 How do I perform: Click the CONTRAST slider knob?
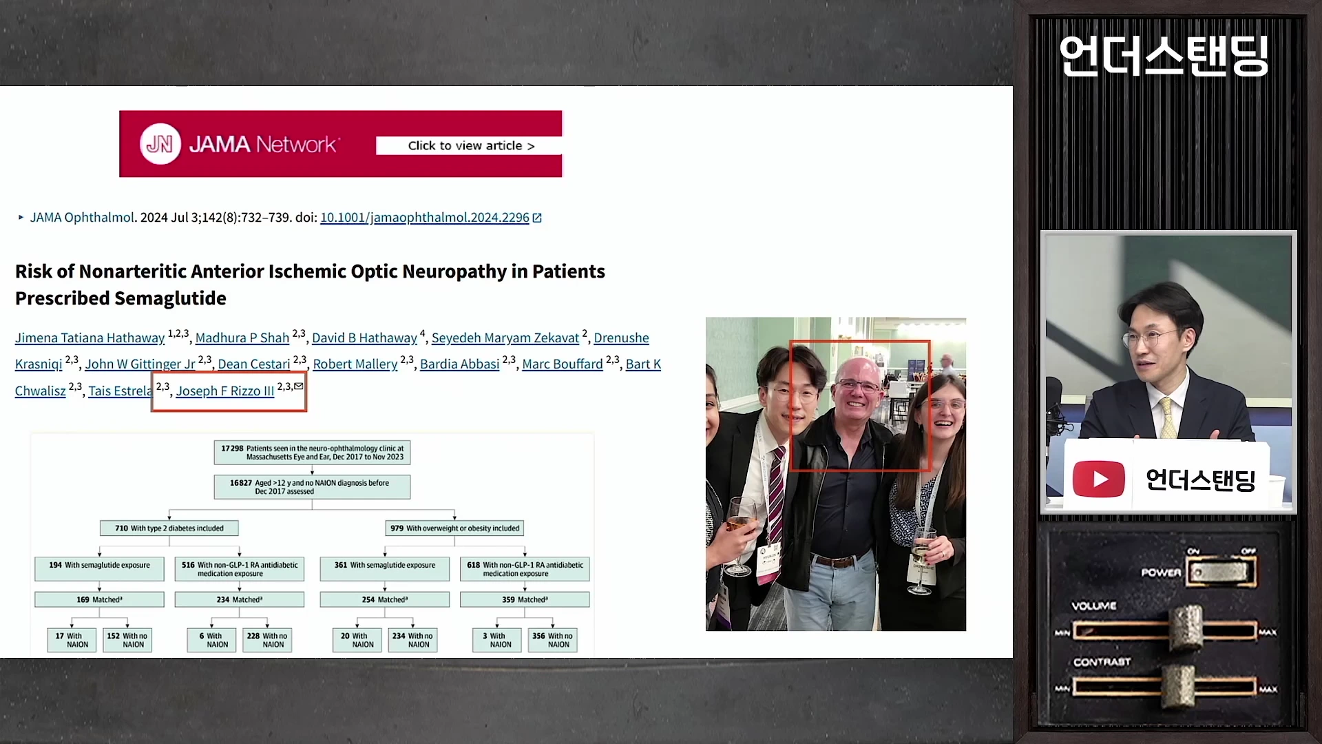point(1179,685)
